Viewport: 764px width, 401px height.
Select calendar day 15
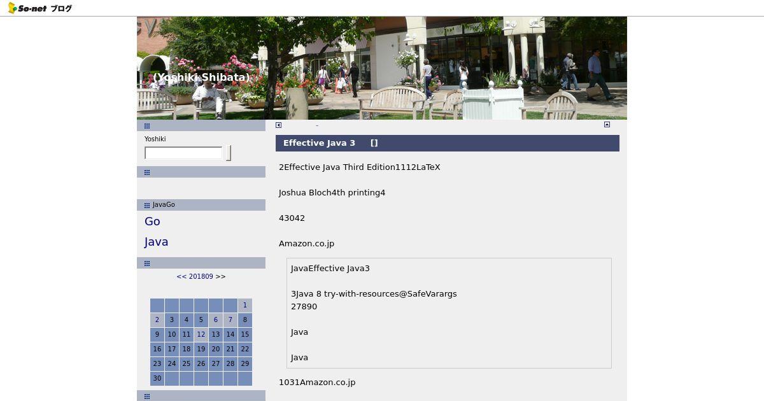click(245, 335)
